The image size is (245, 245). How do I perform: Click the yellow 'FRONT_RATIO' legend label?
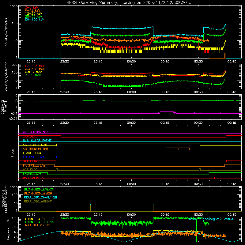pos(35,219)
